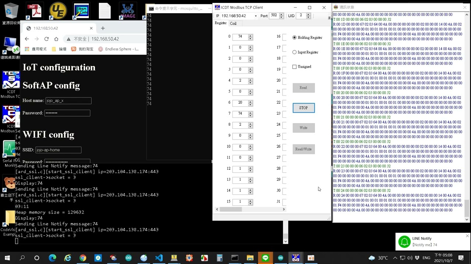Viewport: 471px width, 264px height.
Task: Click the browser back arrow
Action: pos(27,39)
